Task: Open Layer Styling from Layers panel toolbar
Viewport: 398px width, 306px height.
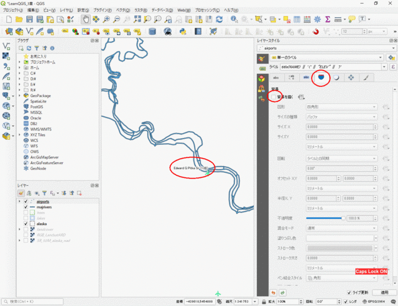Action: [21, 193]
